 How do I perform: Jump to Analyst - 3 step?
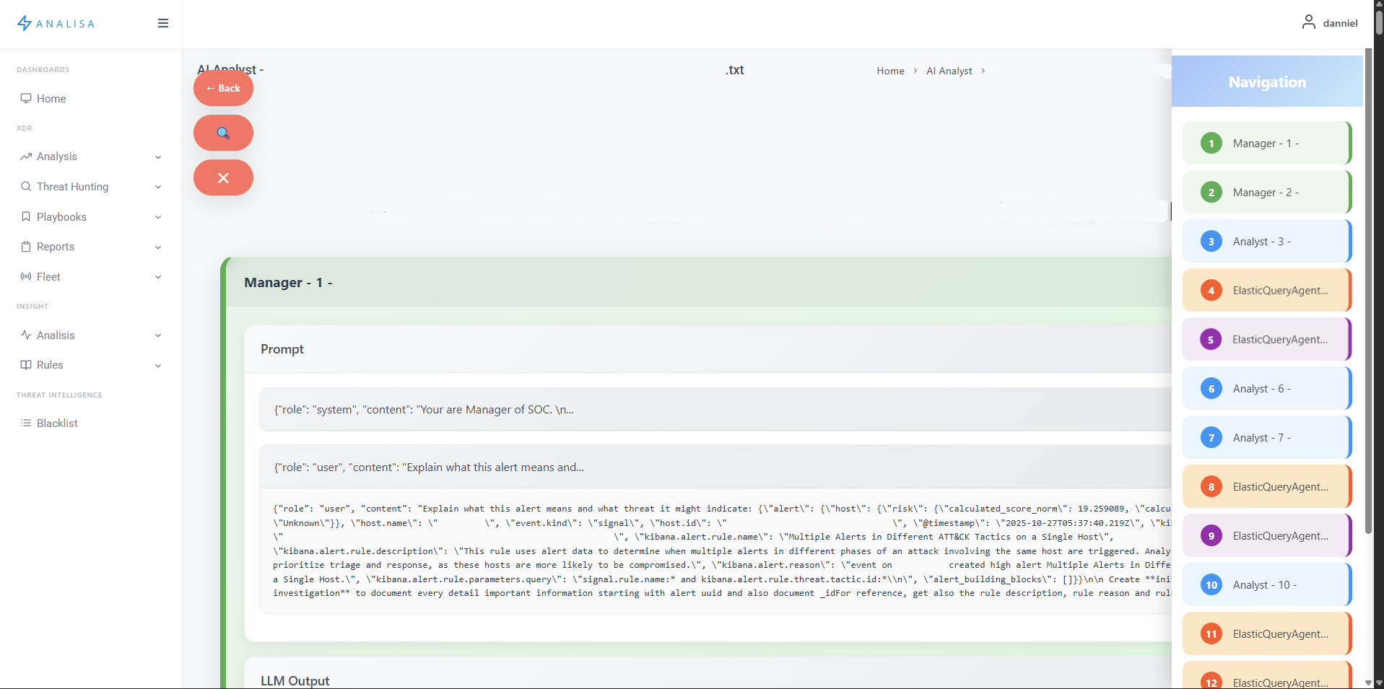click(1266, 241)
